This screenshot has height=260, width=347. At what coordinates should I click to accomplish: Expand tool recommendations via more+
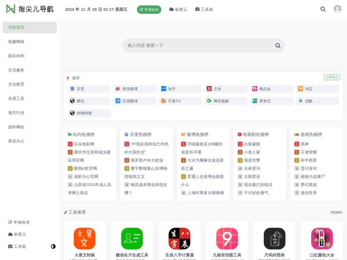pyautogui.click(x=336, y=212)
